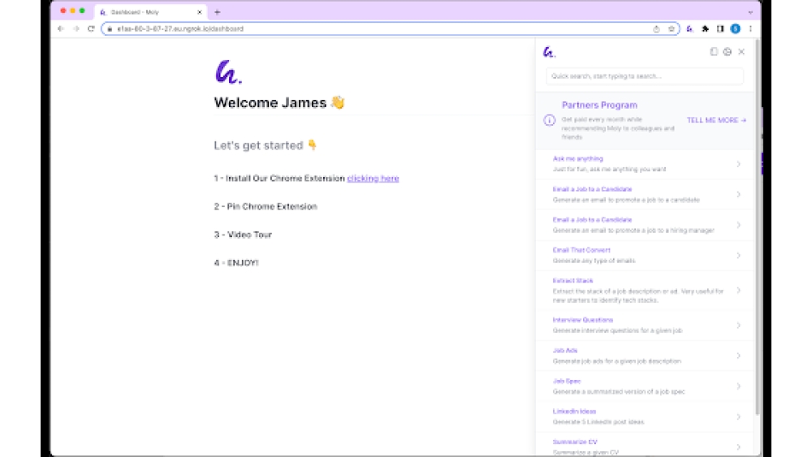Click the '3 - Video Tour' step
Image resolution: width=812 pixels, height=457 pixels.
coord(243,235)
